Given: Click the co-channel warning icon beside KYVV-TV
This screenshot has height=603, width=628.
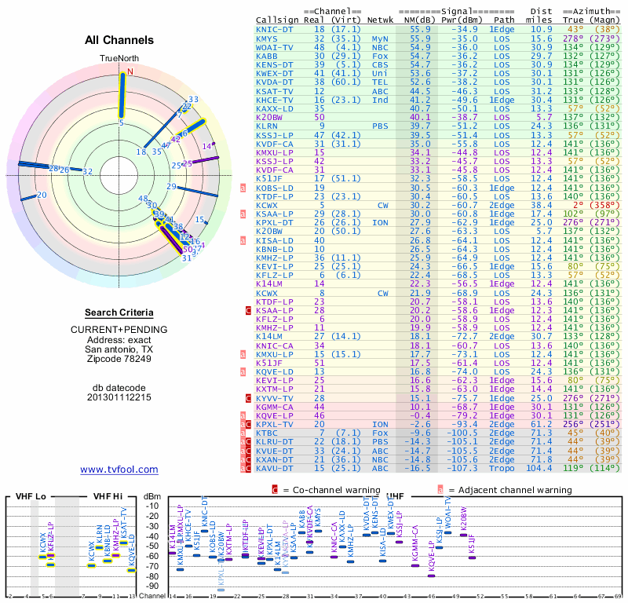Looking at the screenshot, I should [248, 398].
